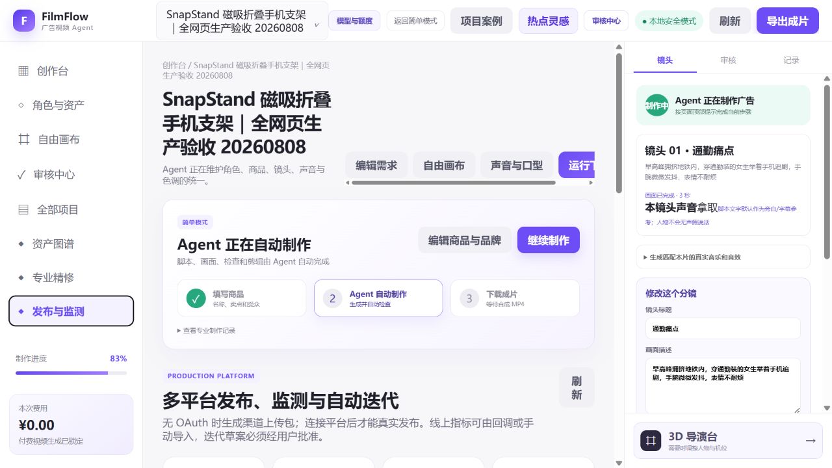Go to 专业精修 in sidebar

(71, 278)
